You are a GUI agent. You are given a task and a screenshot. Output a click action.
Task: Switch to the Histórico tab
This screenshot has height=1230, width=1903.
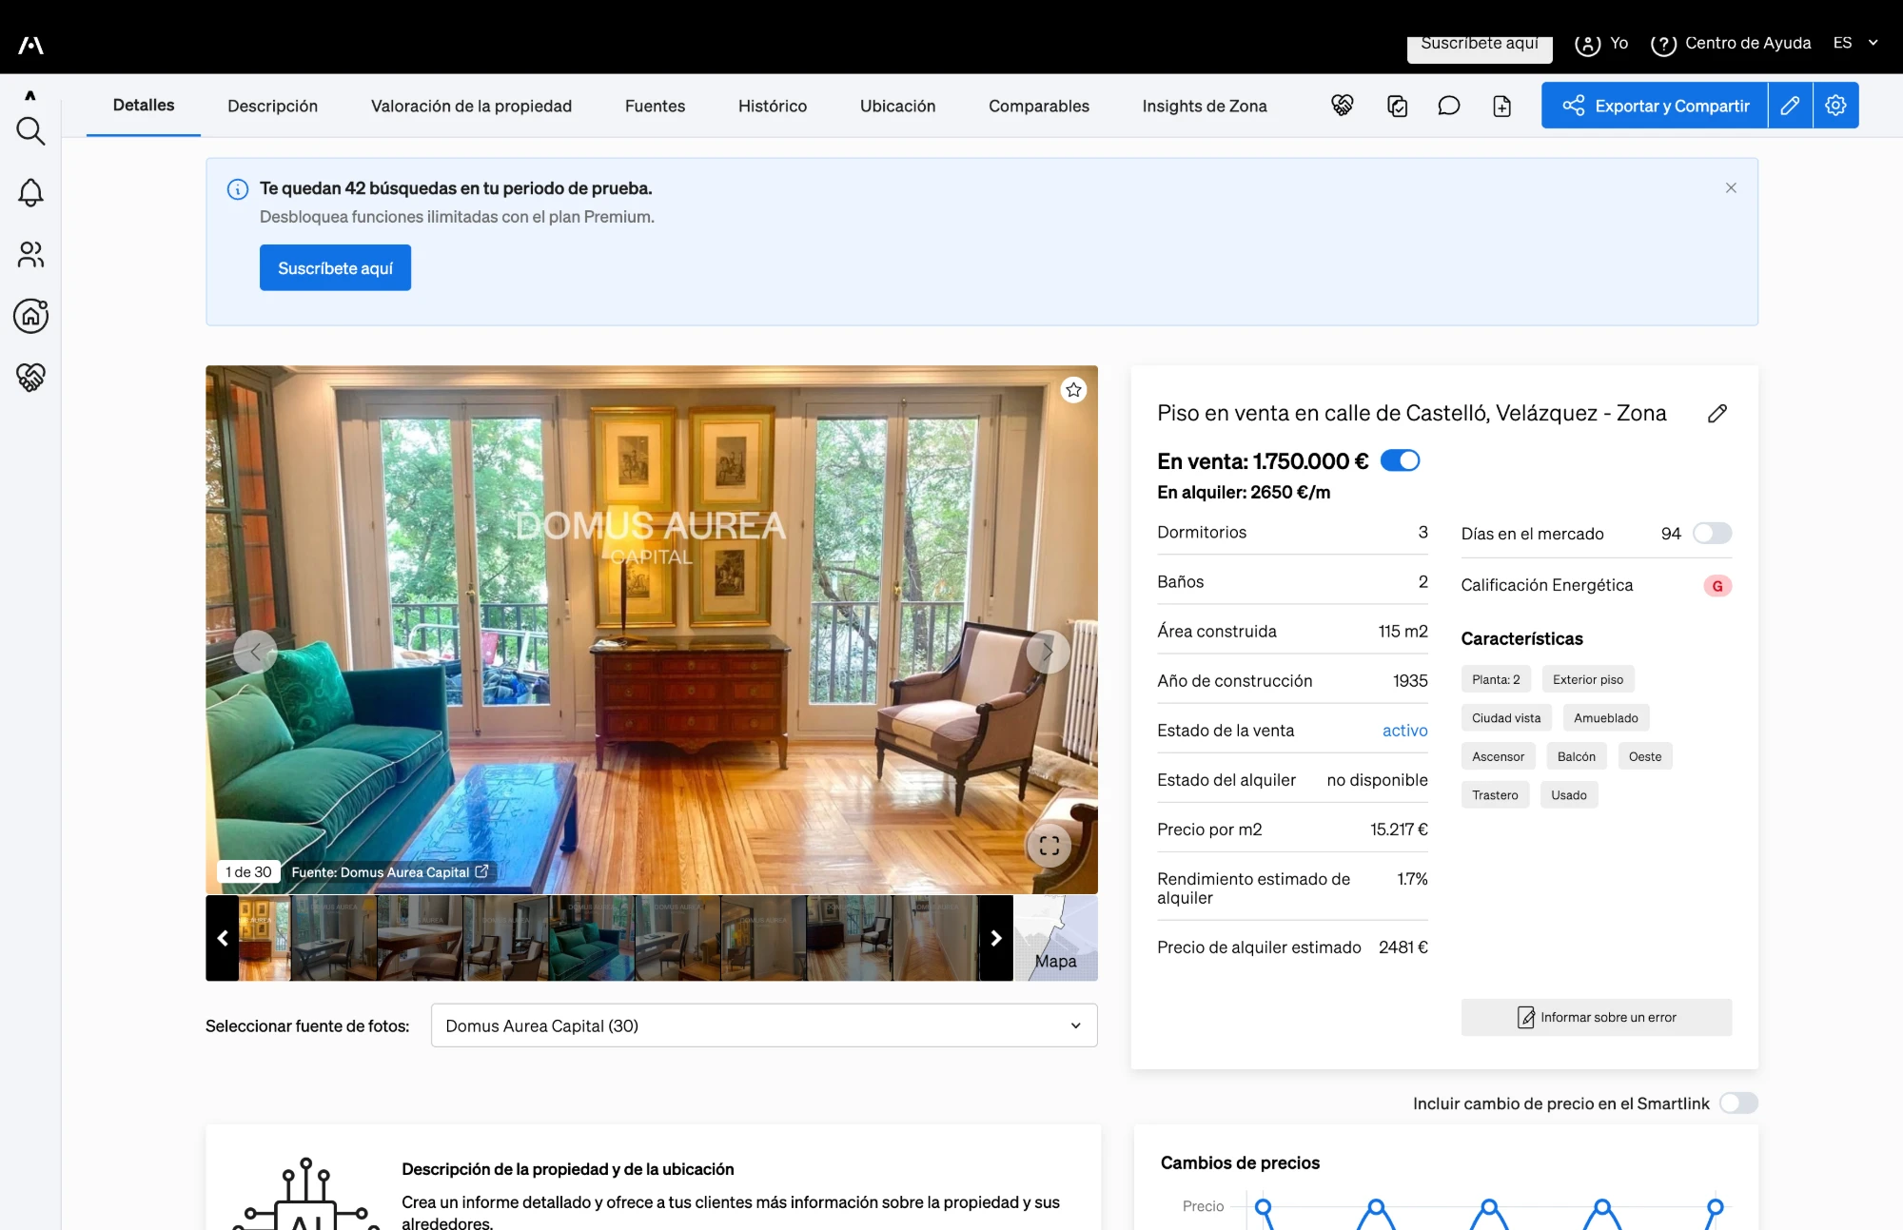click(773, 107)
